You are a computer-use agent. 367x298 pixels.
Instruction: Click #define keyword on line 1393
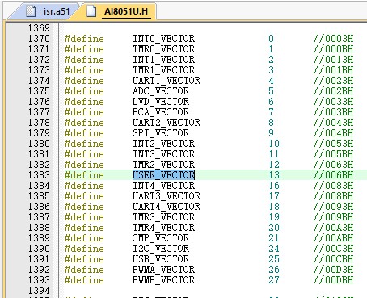click(84, 280)
